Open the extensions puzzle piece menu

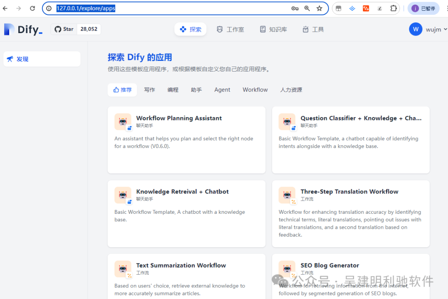[393, 8]
